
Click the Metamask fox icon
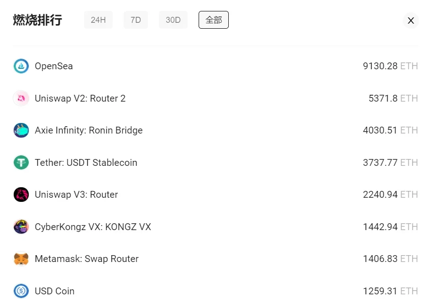[x=21, y=259]
